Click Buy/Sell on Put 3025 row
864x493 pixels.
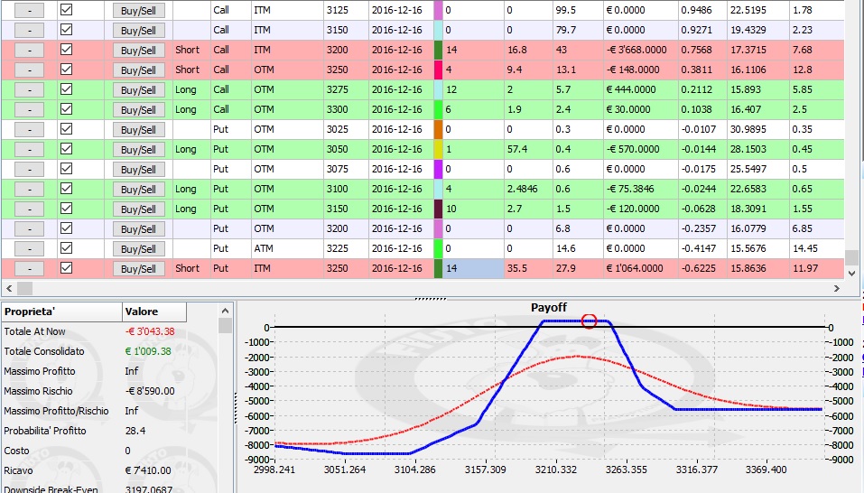point(138,130)
